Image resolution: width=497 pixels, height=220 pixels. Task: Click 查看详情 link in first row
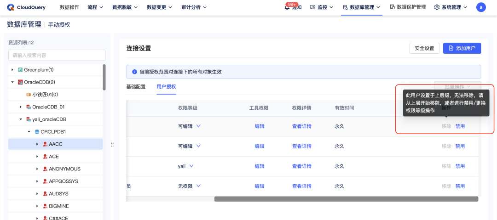(302, 126)
